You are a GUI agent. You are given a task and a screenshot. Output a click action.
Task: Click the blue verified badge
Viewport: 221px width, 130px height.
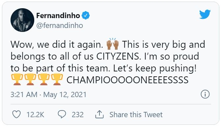(x=86, y=15)
